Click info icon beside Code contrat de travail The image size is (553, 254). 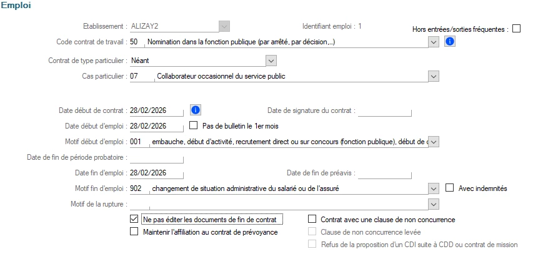(x=449, y=42)
